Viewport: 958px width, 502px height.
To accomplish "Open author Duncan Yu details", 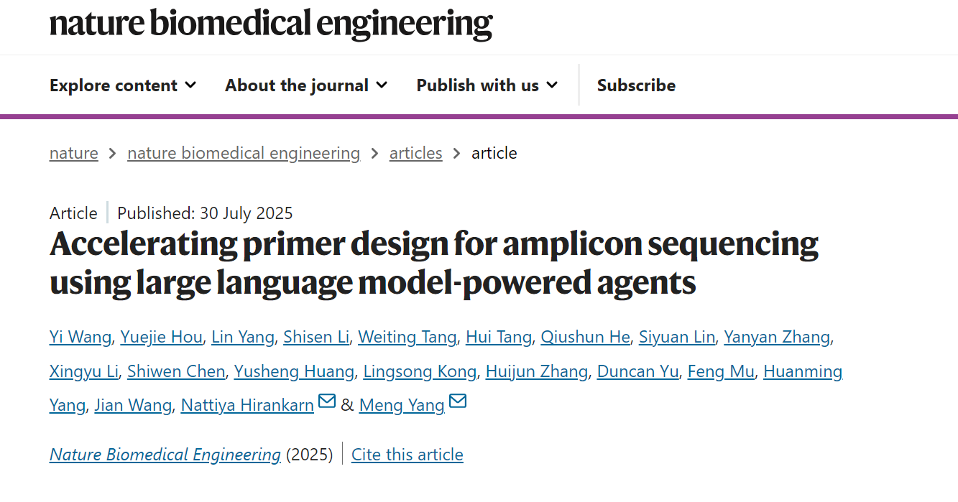I will 637,371.
